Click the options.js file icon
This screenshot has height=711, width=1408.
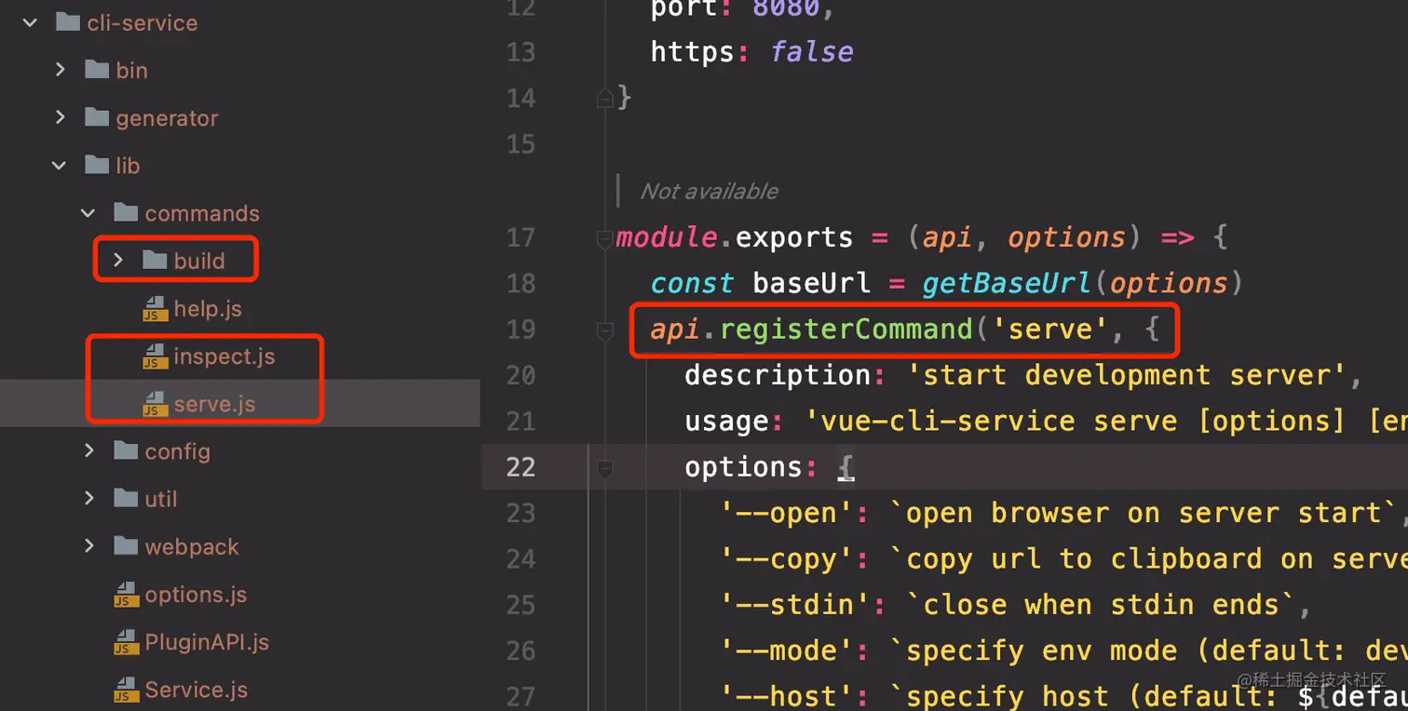point(125,595)
